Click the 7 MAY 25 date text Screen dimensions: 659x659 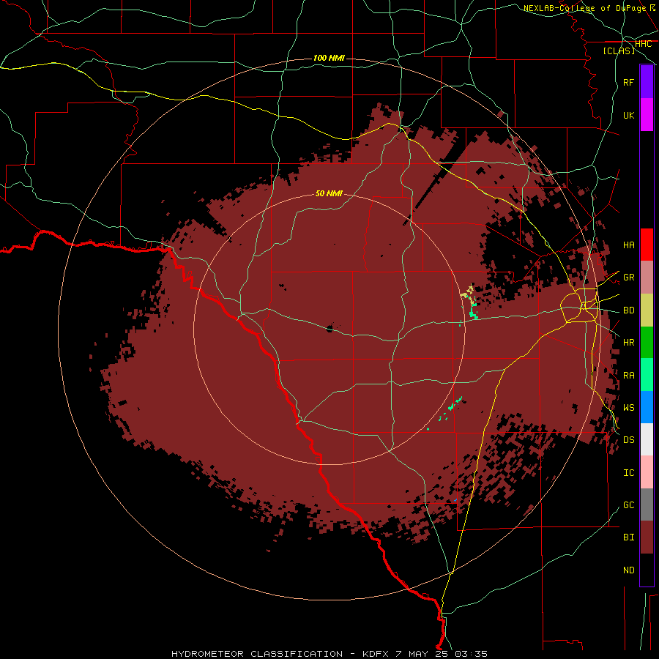pos(422,654)
